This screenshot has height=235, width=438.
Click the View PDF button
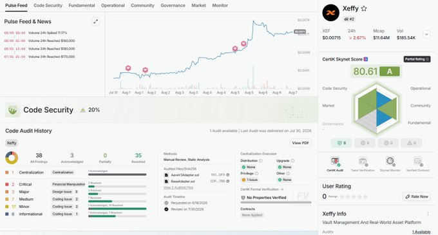click(301, 143)
